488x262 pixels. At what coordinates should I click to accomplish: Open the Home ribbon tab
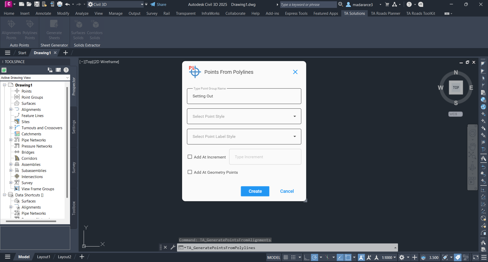click(x=9, y=13)
